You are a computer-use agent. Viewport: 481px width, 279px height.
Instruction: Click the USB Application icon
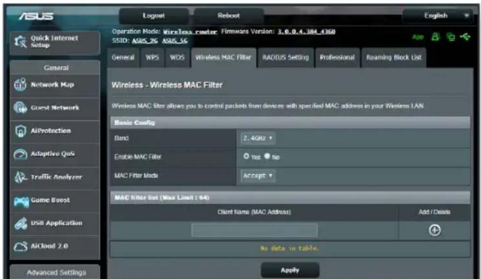click(20, 223)
